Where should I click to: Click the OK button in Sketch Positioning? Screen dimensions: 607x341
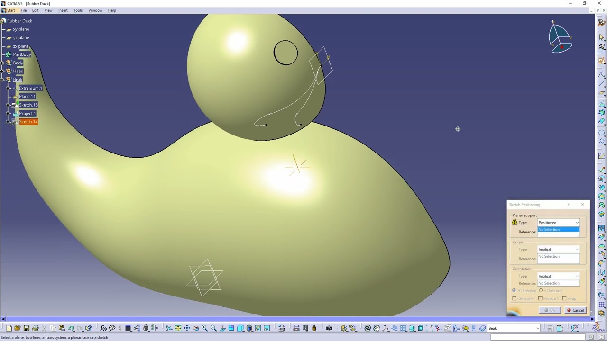pos(550,310)
